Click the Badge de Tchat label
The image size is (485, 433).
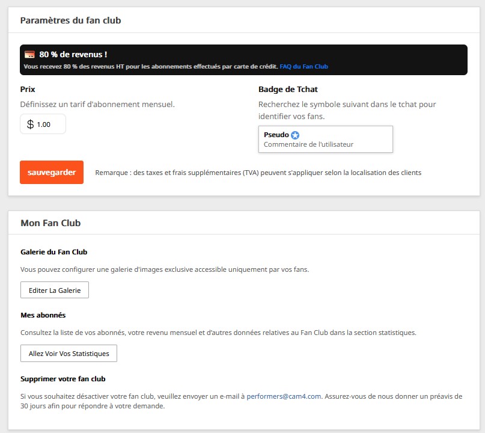click(x=288, y=90)
